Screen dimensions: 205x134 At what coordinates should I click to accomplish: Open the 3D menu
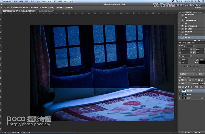(x=55, y=1)
